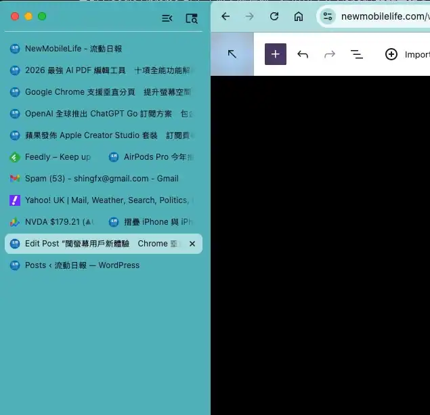Open the 2026 最強 AI PDF 編輯工具 tab
430x415 pixels.
104,70
